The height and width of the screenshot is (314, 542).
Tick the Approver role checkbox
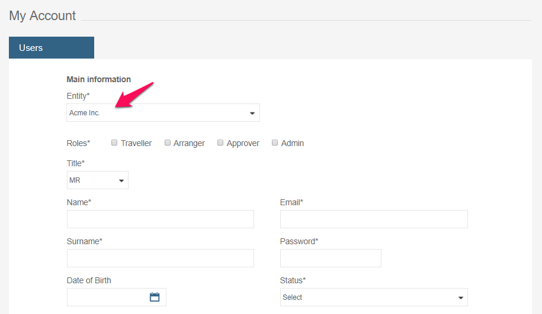click(220, 143)
